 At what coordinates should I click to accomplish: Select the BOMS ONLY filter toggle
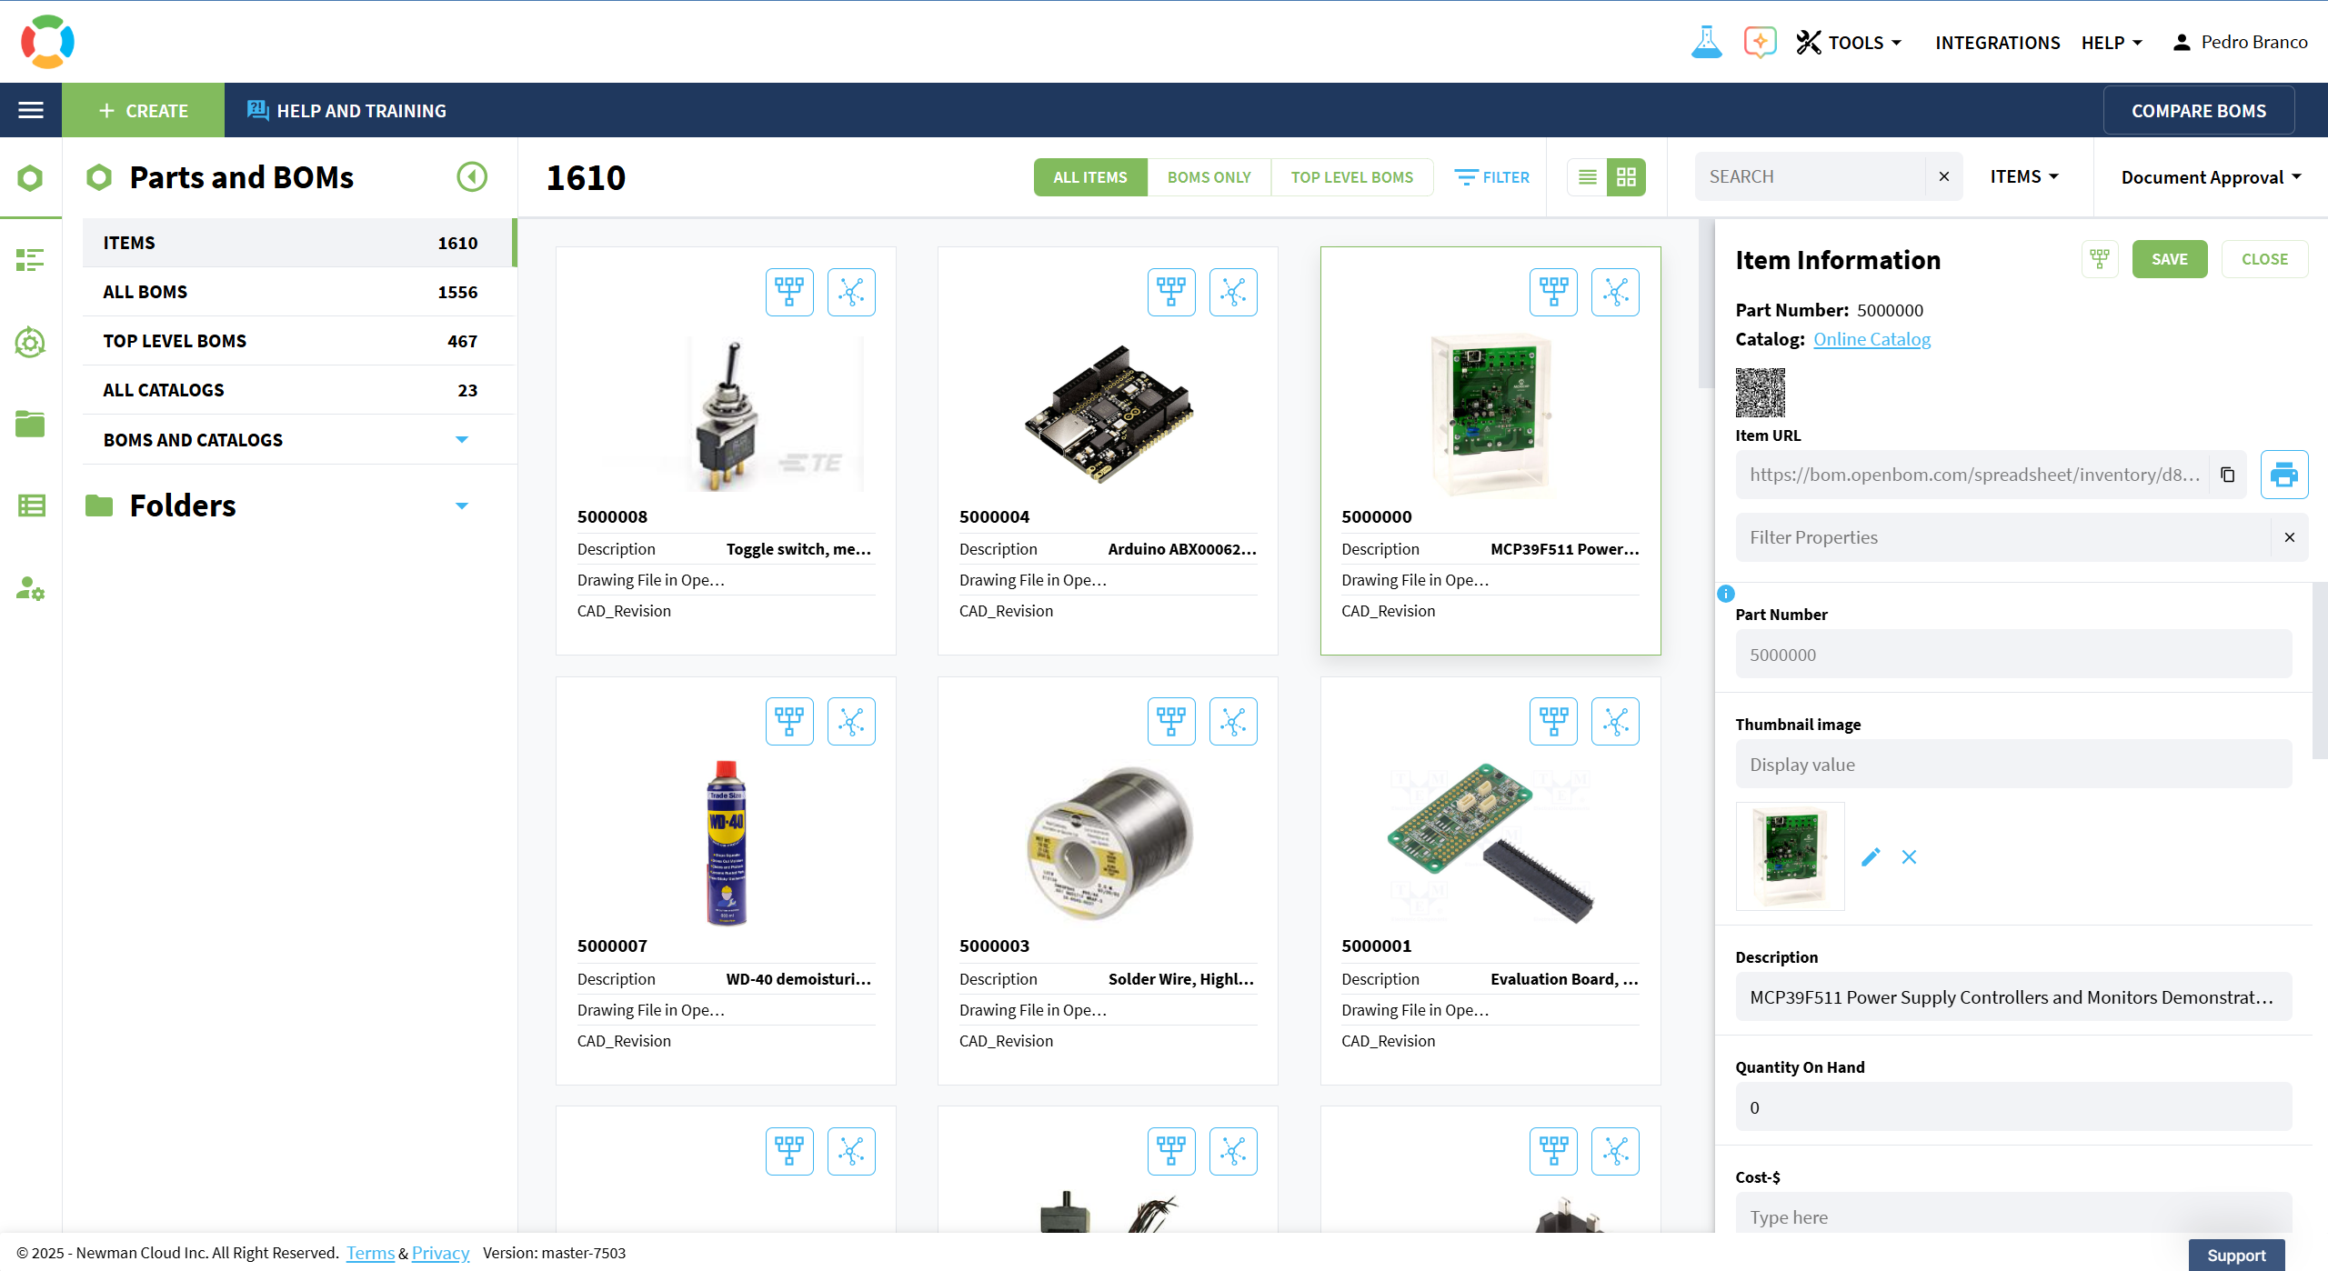1209,177
